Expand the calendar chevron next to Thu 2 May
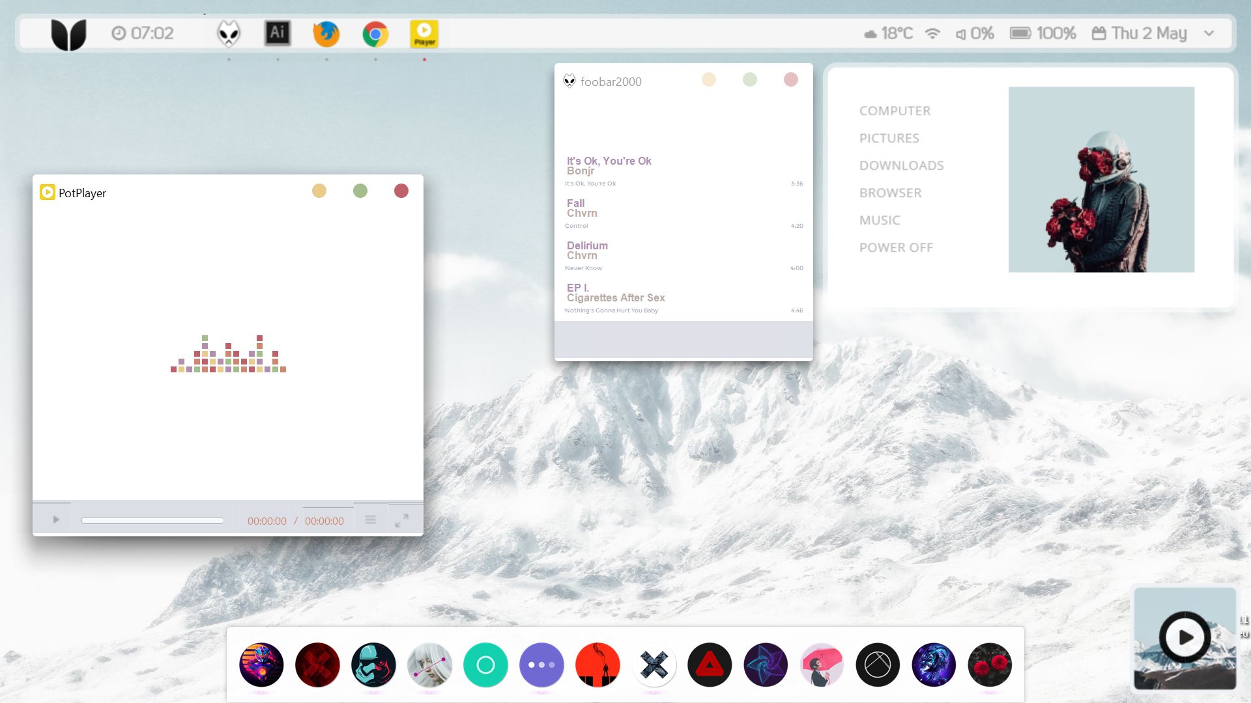Screen dimensions: 1251x703 coord(1209,33)
